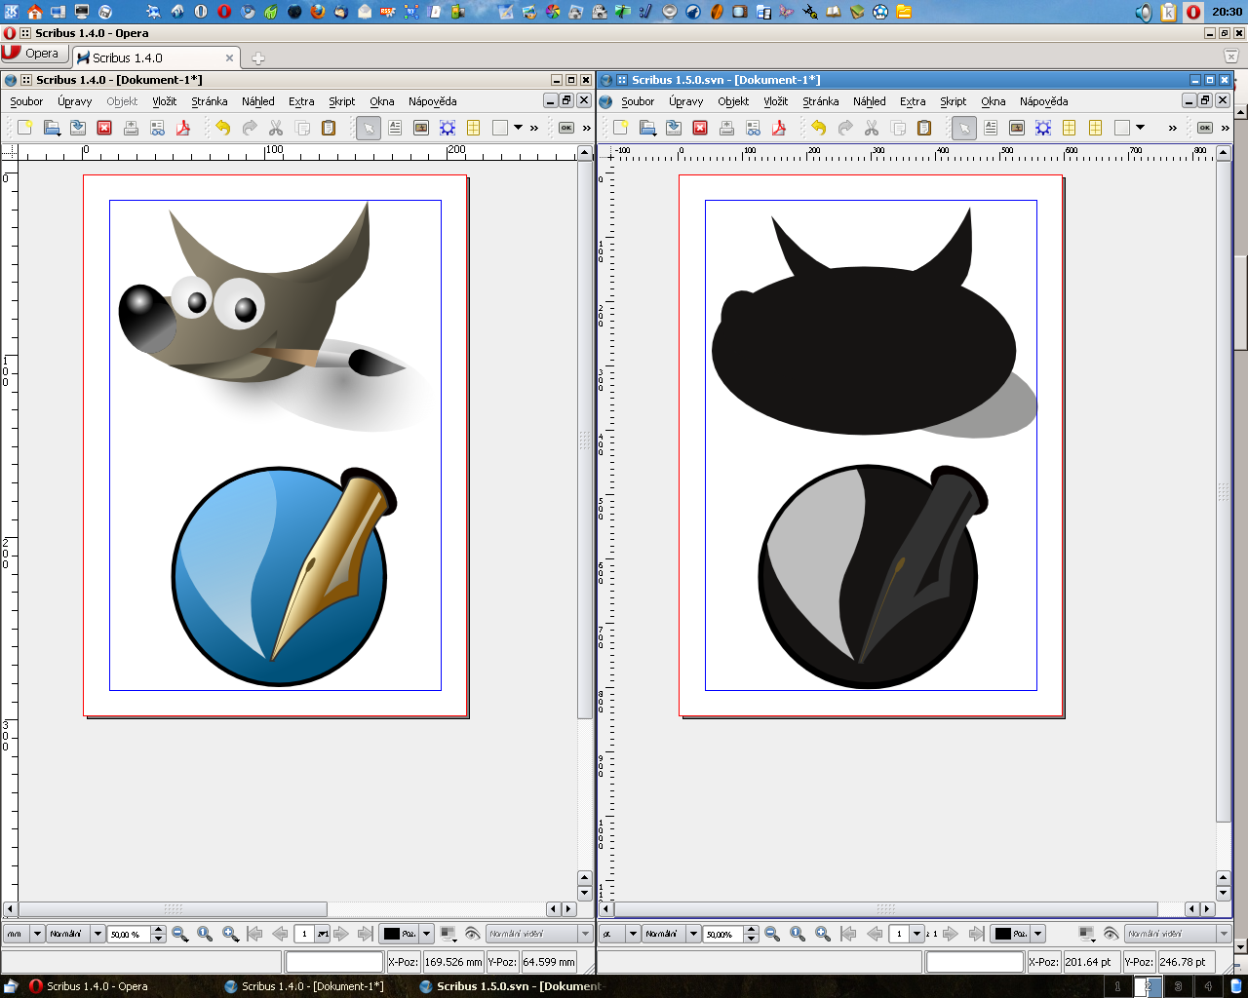Open Objekt menu in Scribus 1.5.0.svn
Image resolution: width=1248 pixels, height=998 pixels.
[x=733, y=101]
